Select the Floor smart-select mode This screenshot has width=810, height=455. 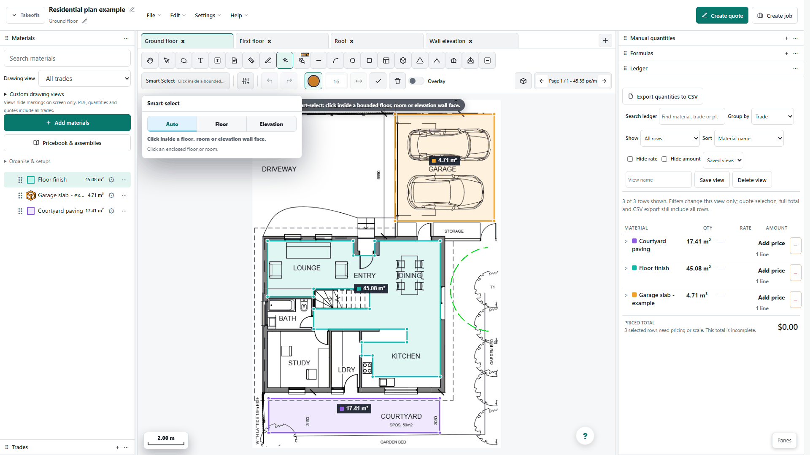point(221,124)
